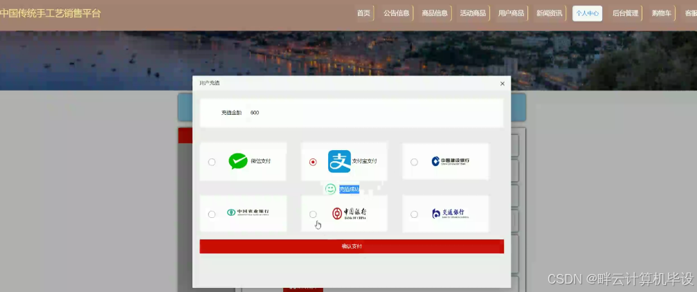Click the 支付宝支付 label text
This screenshot has height=292, width=697.
point(365,161)
